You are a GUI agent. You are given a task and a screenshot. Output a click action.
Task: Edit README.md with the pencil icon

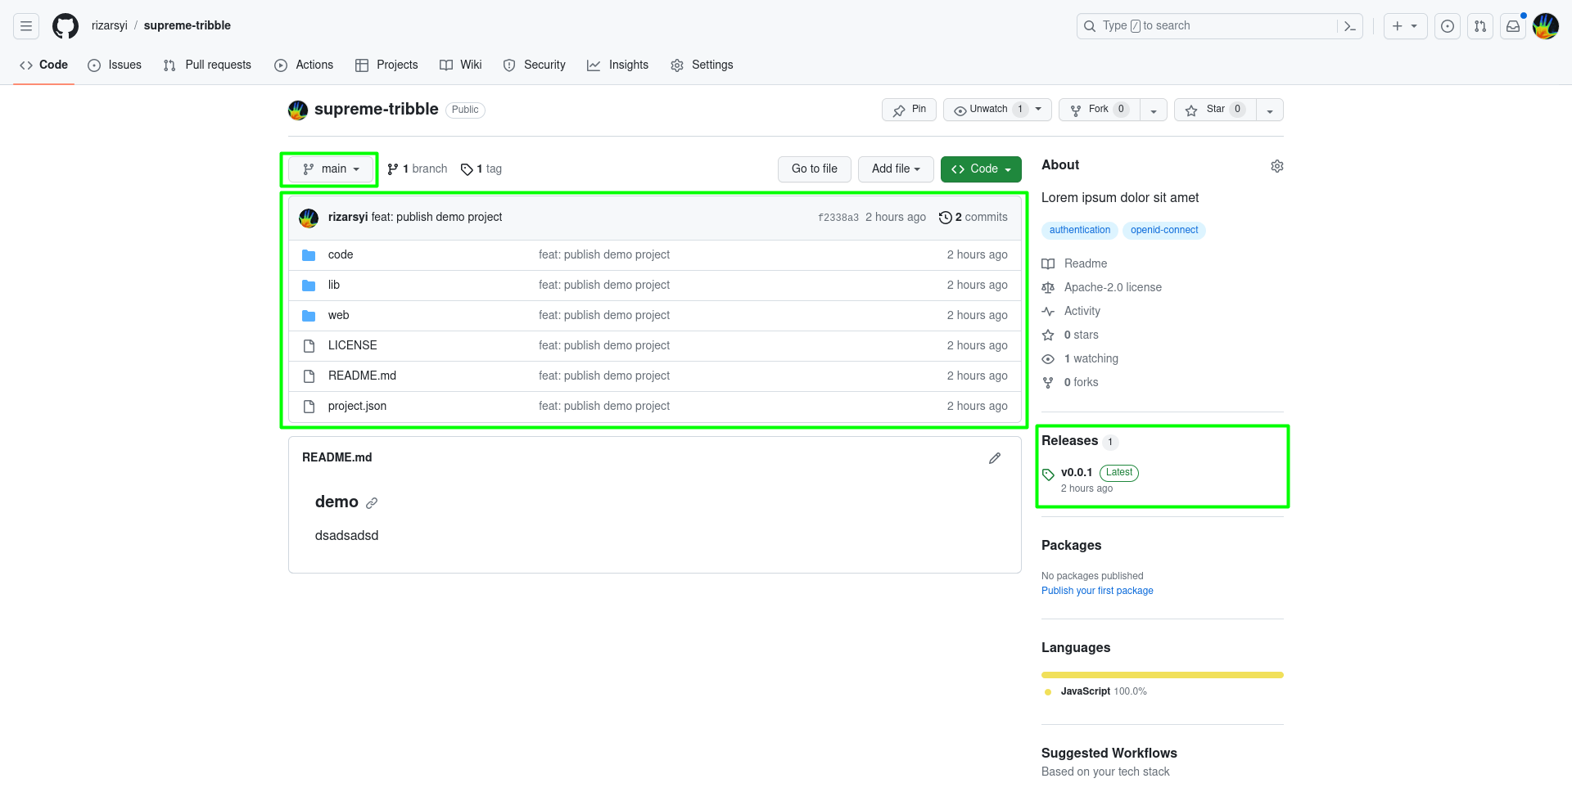[x=995, y=458]
